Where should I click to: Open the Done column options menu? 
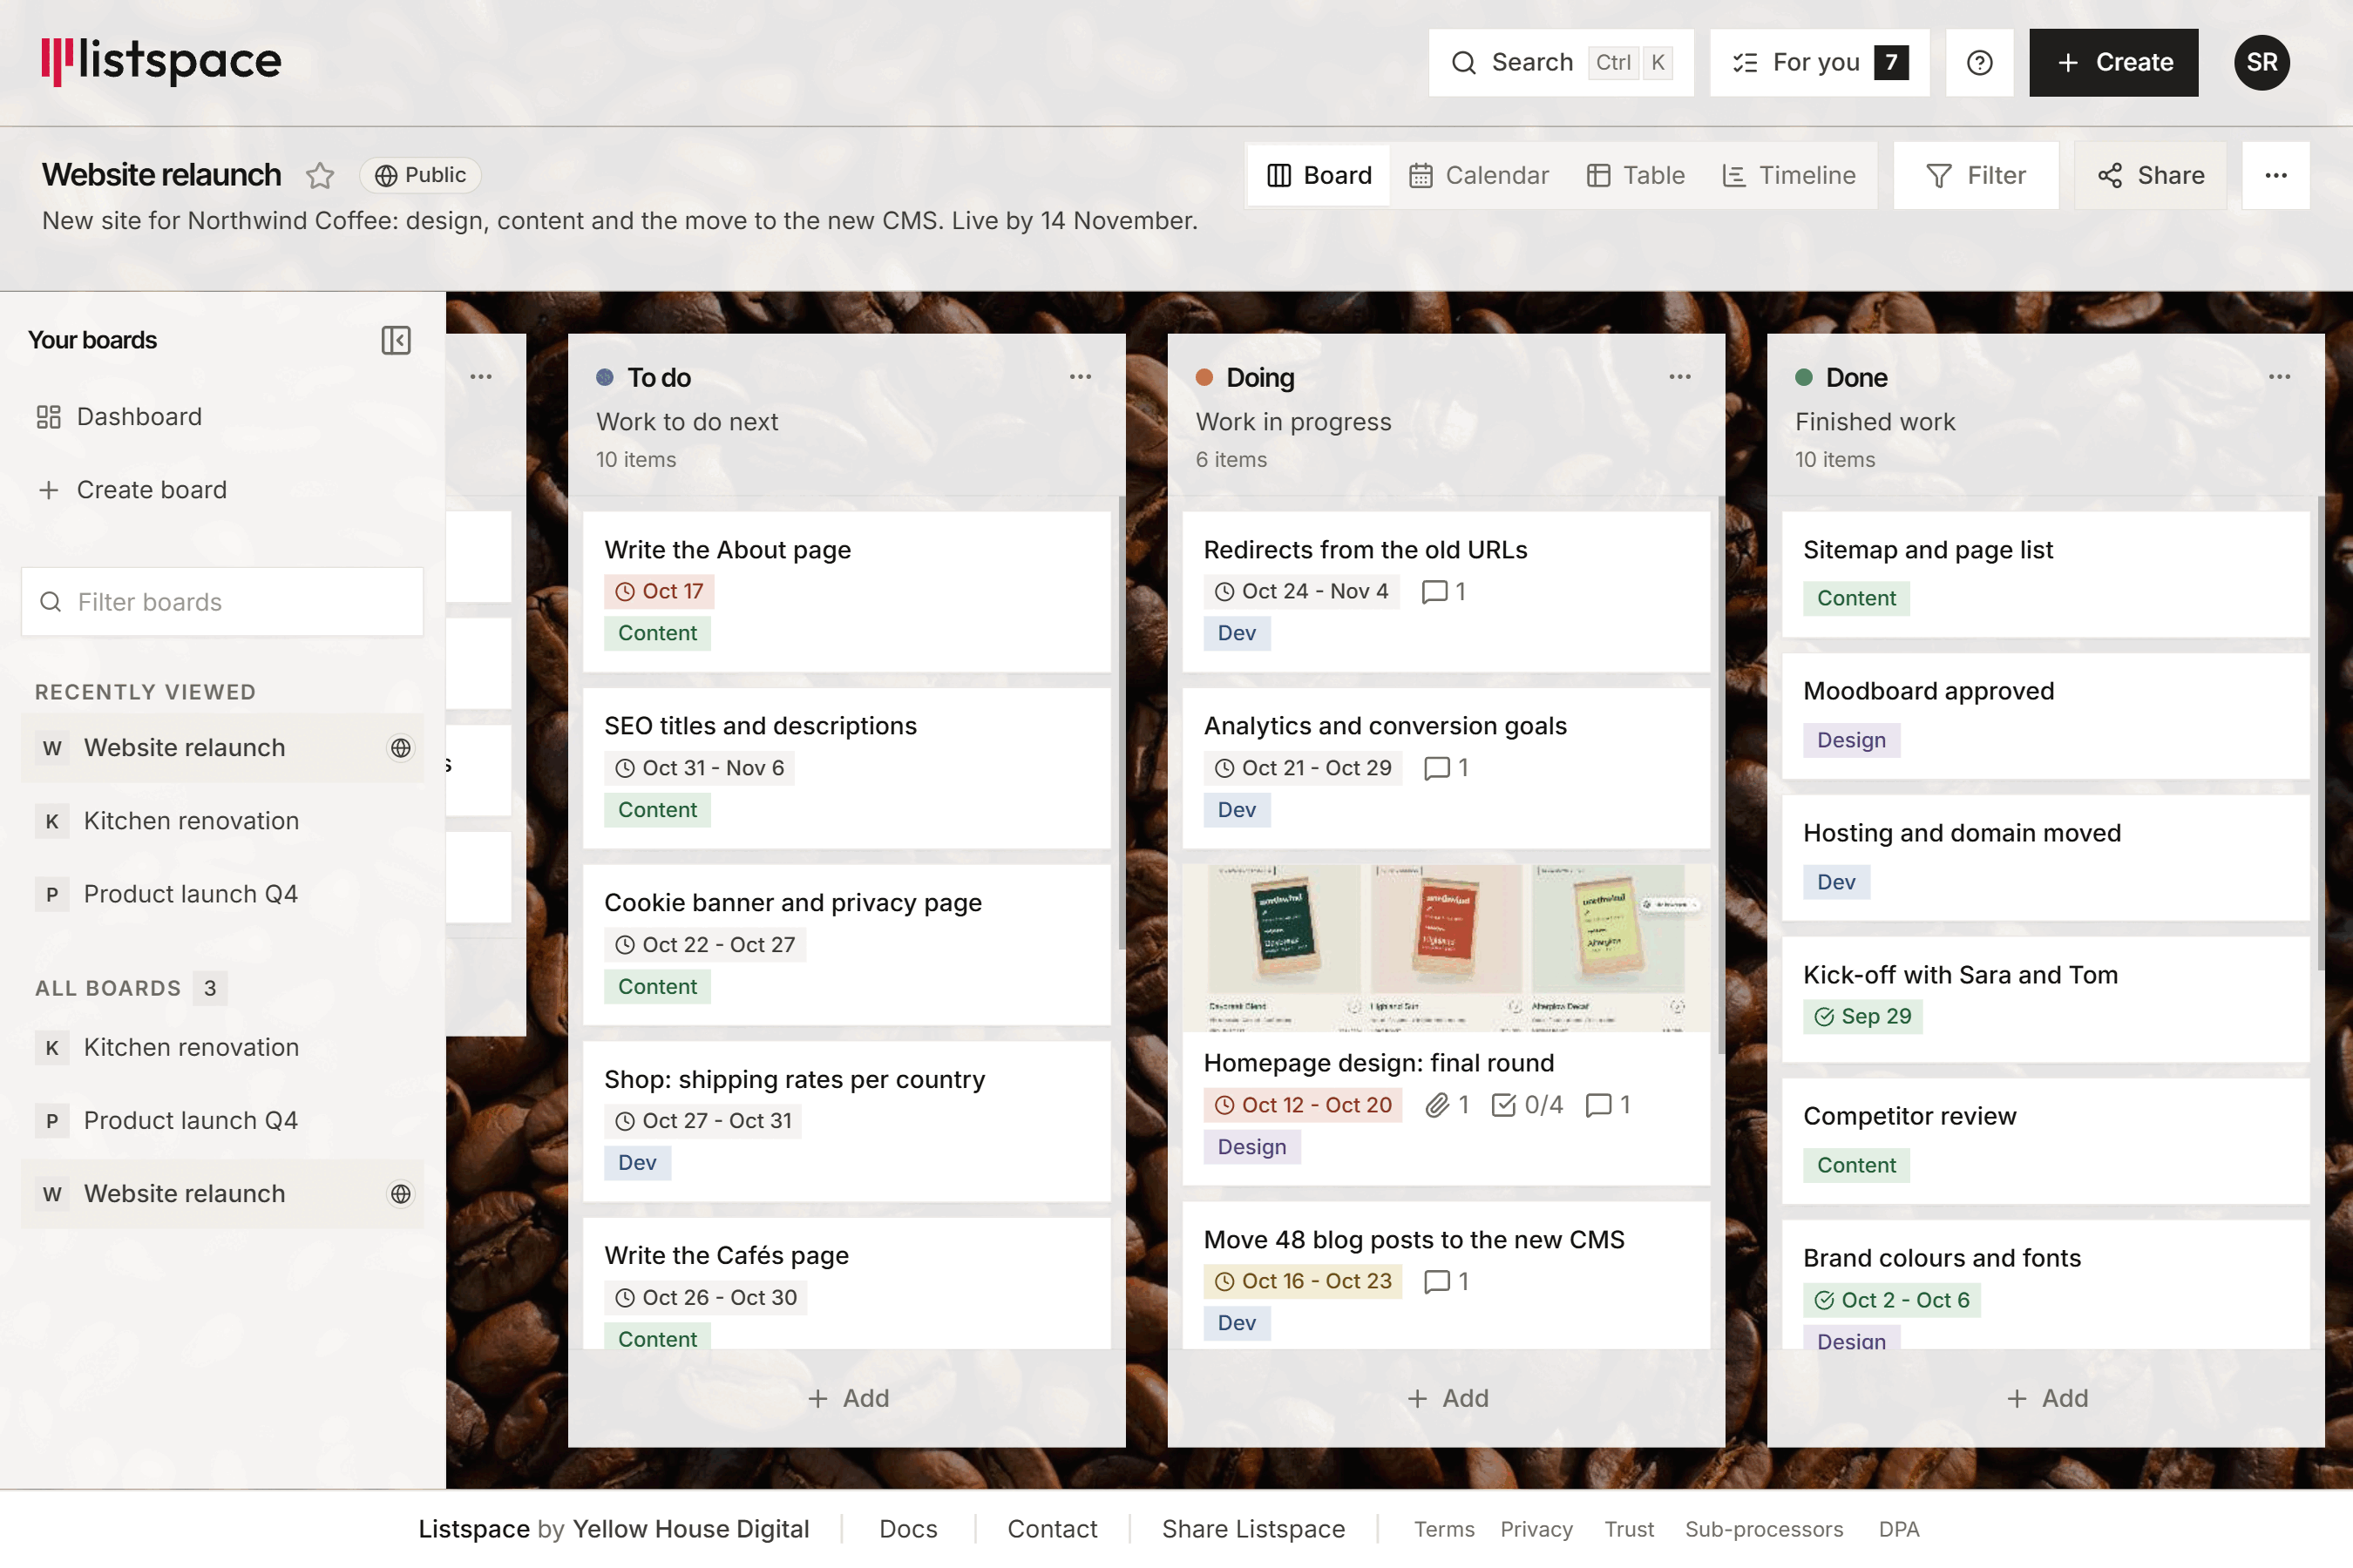(2279, 377)
